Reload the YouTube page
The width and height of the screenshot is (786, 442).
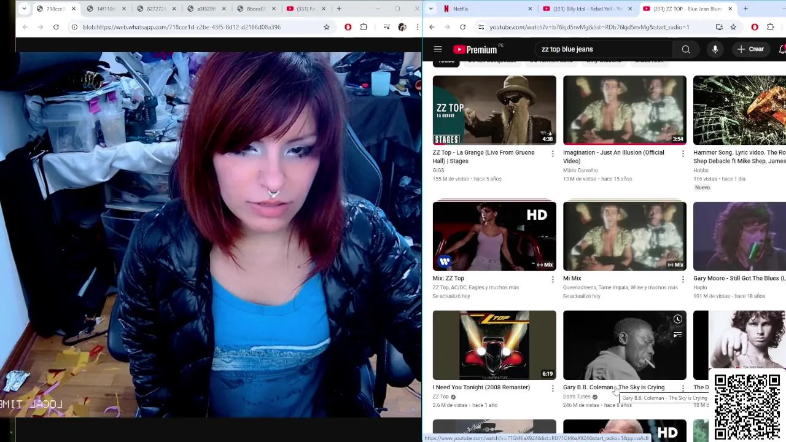pyautogui.click(x=462, y=27)
